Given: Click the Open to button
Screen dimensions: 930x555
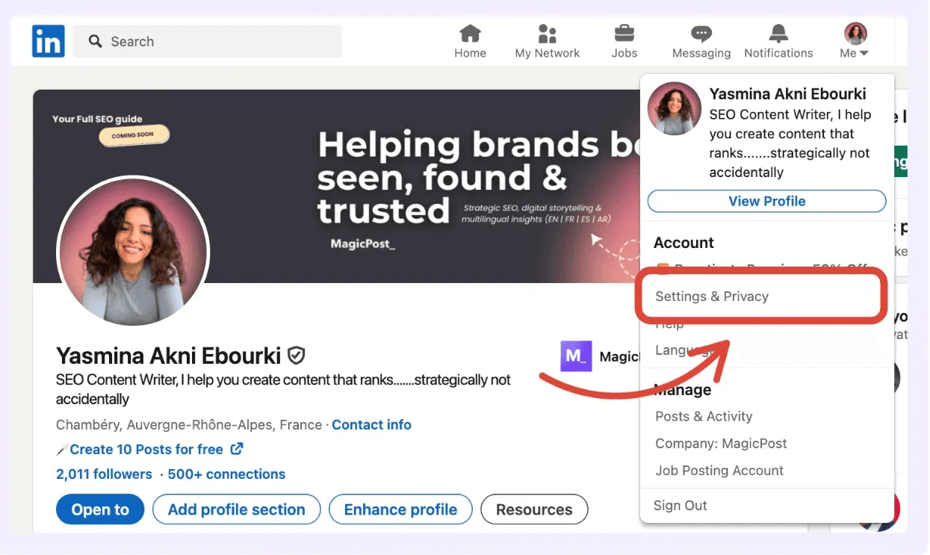Looking at the screenshot, I should (x=100, y=509).
